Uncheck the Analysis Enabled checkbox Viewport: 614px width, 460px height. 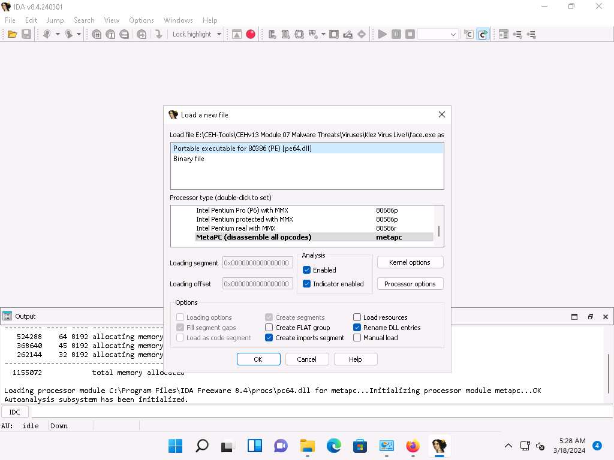[x=307, y=270]
